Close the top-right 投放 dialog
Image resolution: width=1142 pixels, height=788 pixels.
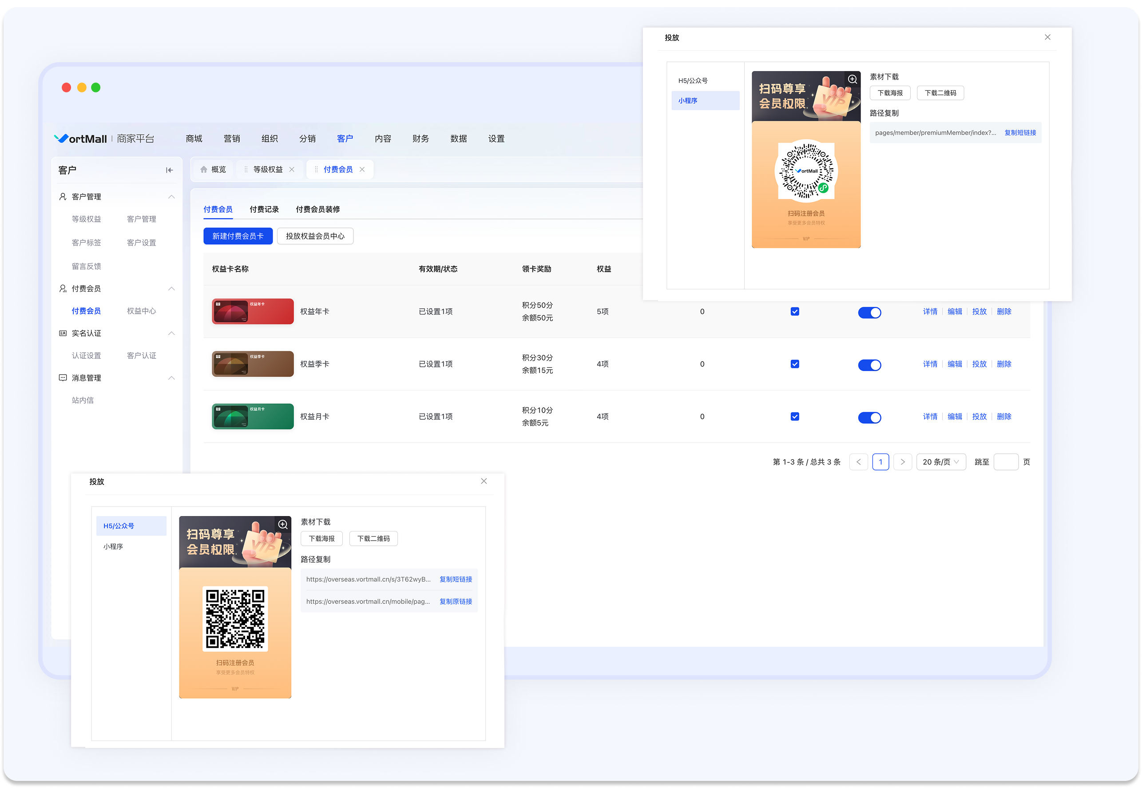[1048, 37]
